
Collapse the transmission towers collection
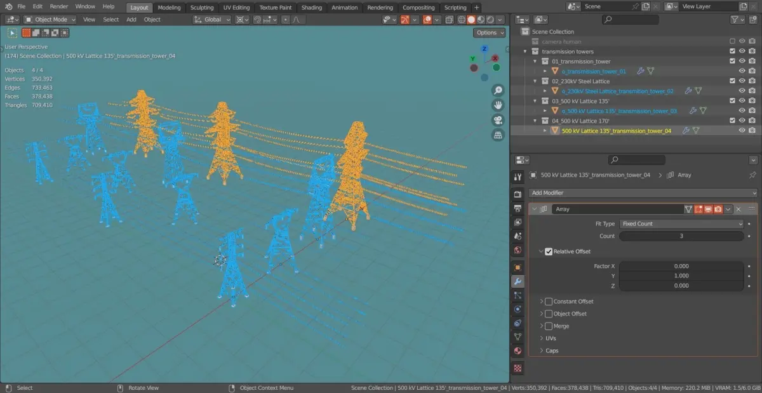[525, 51]
